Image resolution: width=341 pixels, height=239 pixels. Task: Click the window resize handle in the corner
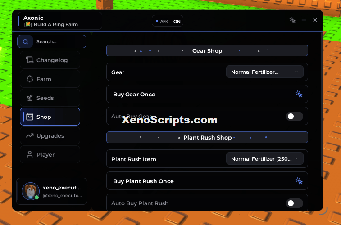pyautogui.click(x=323, y=211)
